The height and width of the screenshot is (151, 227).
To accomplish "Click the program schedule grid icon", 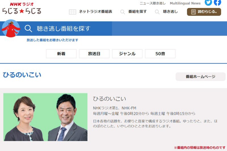I will click(73, 12).
